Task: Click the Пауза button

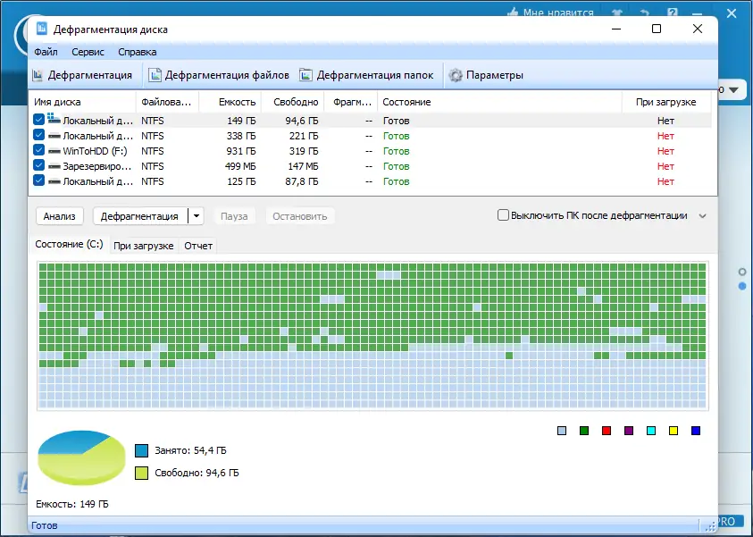Action: click(234, 216)
